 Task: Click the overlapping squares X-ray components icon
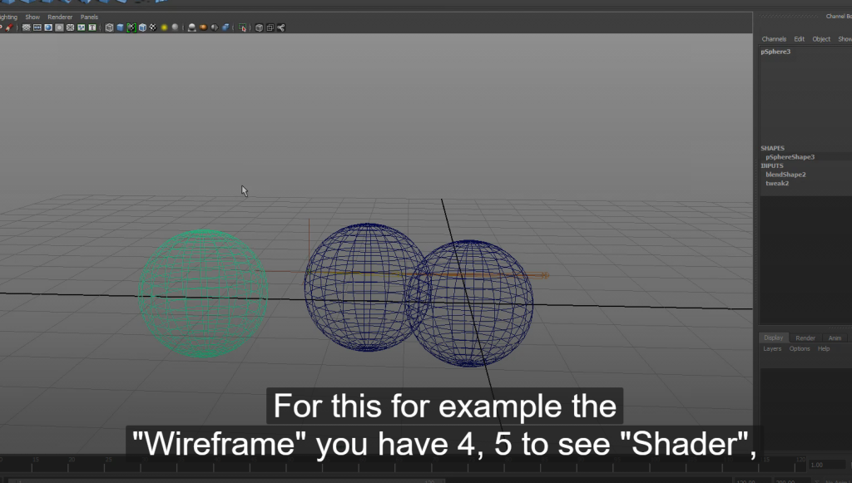tap(270, 27)
